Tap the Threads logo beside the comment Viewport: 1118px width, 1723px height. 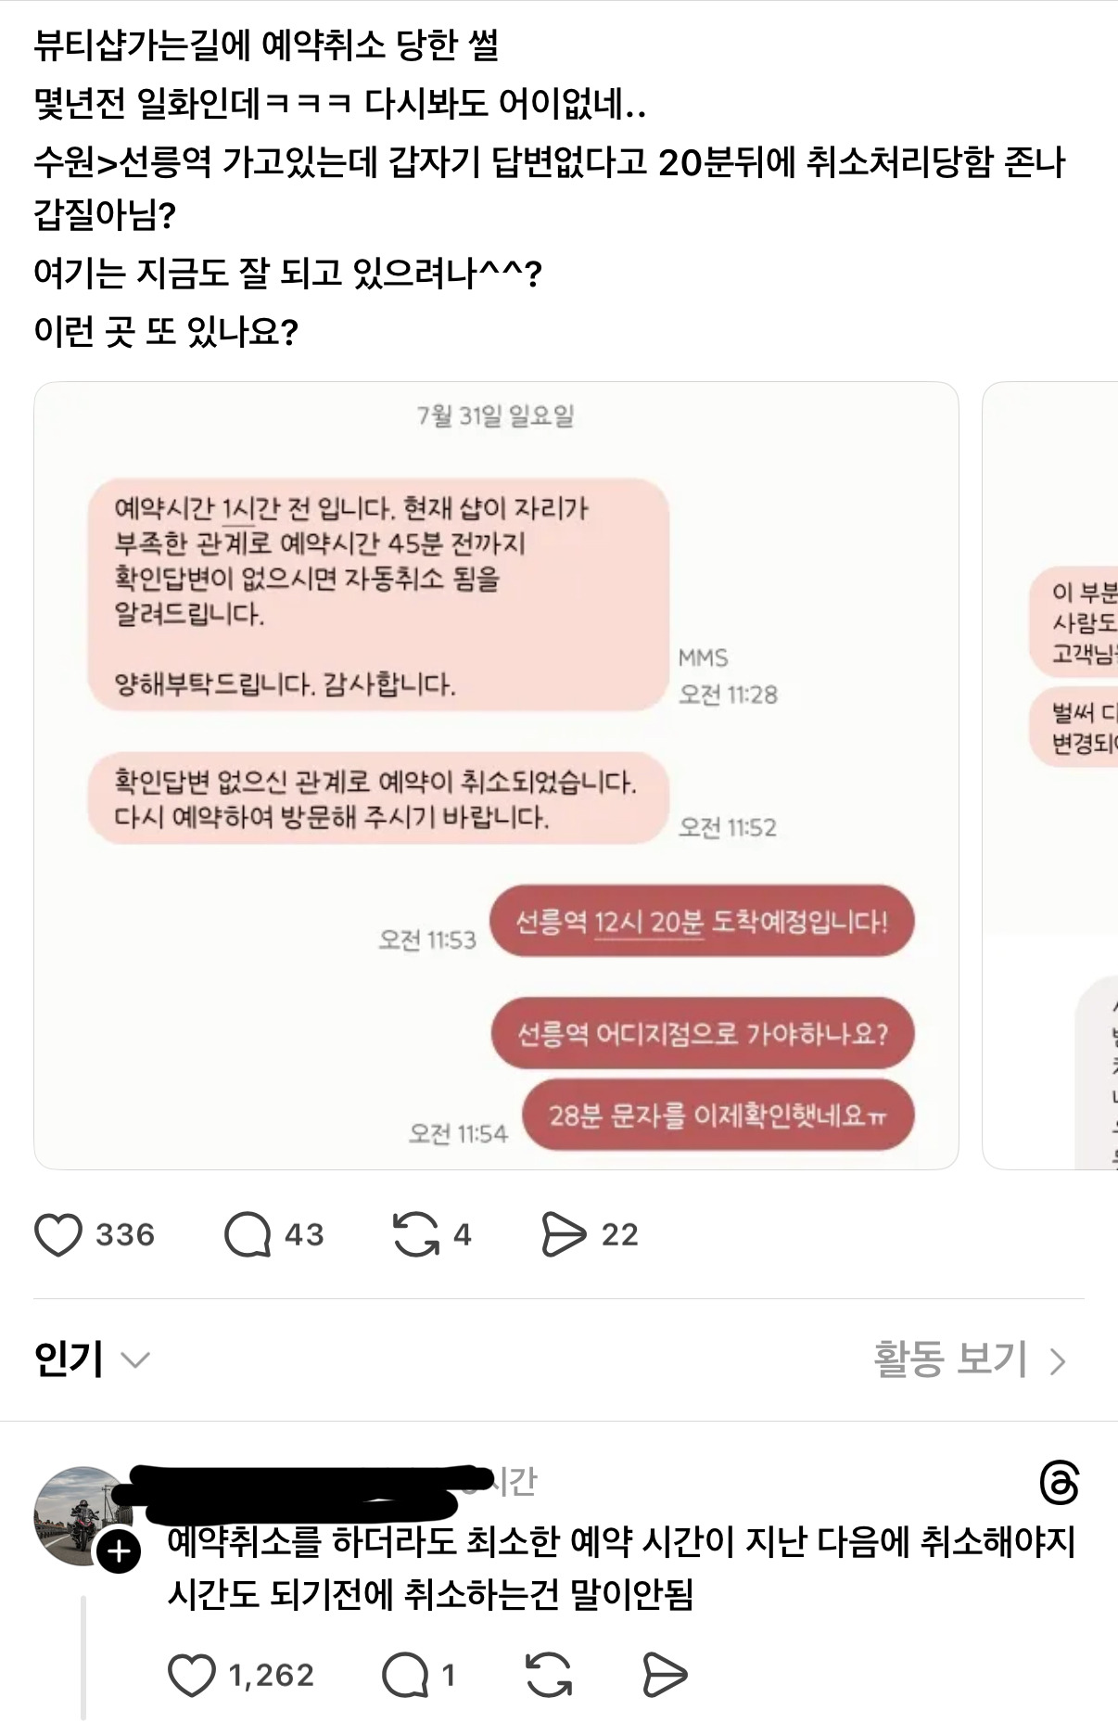1060,1483
